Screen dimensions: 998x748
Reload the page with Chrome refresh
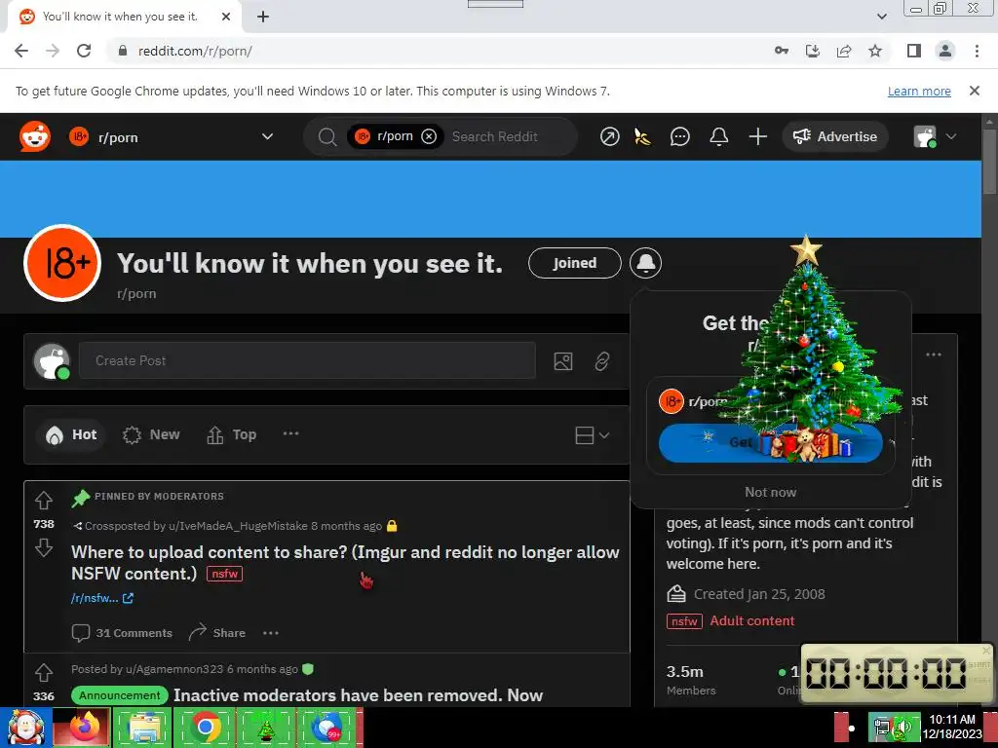click(84, 51)
